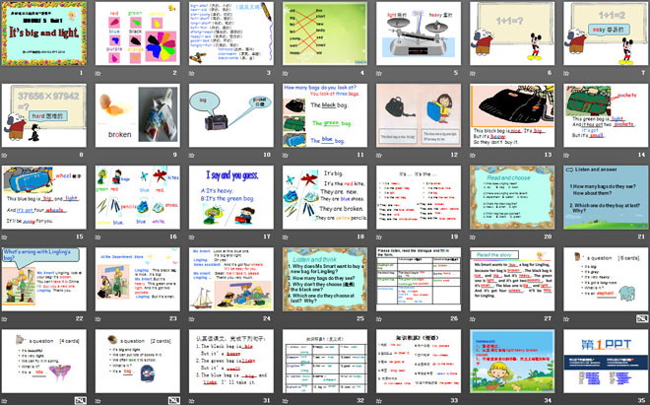Click the animation star under slide 3

191,74
